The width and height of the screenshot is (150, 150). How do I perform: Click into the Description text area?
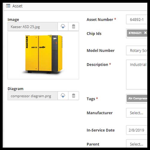136,75
